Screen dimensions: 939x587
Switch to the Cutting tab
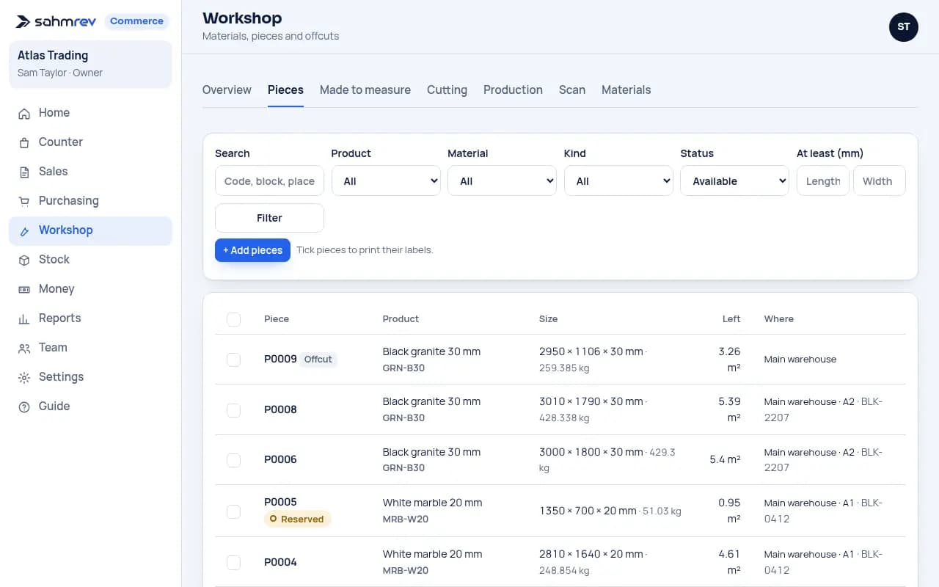click(447, 90)
